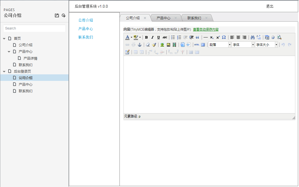Toggle numbered list
The width and height of the screenshot is (299, 187).
(179, 37)
